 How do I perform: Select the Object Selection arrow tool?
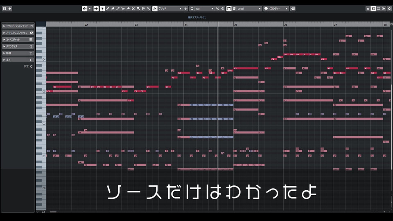tap(102, 9)
